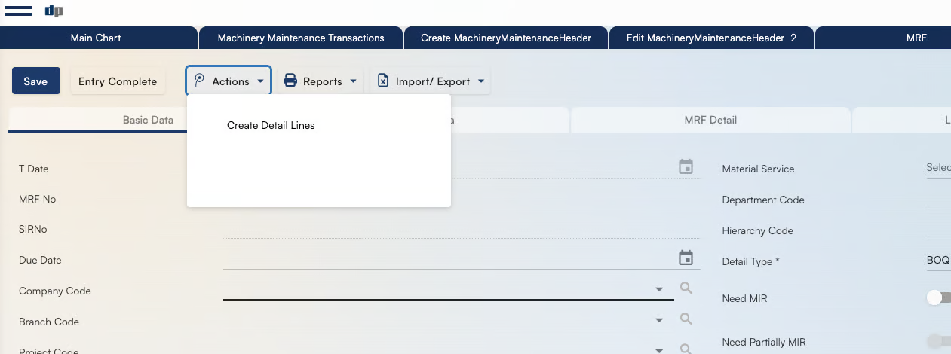Switch to the MRF Detail tab
The width and height of the screenshot is (951, 354).
coord(710,120)
